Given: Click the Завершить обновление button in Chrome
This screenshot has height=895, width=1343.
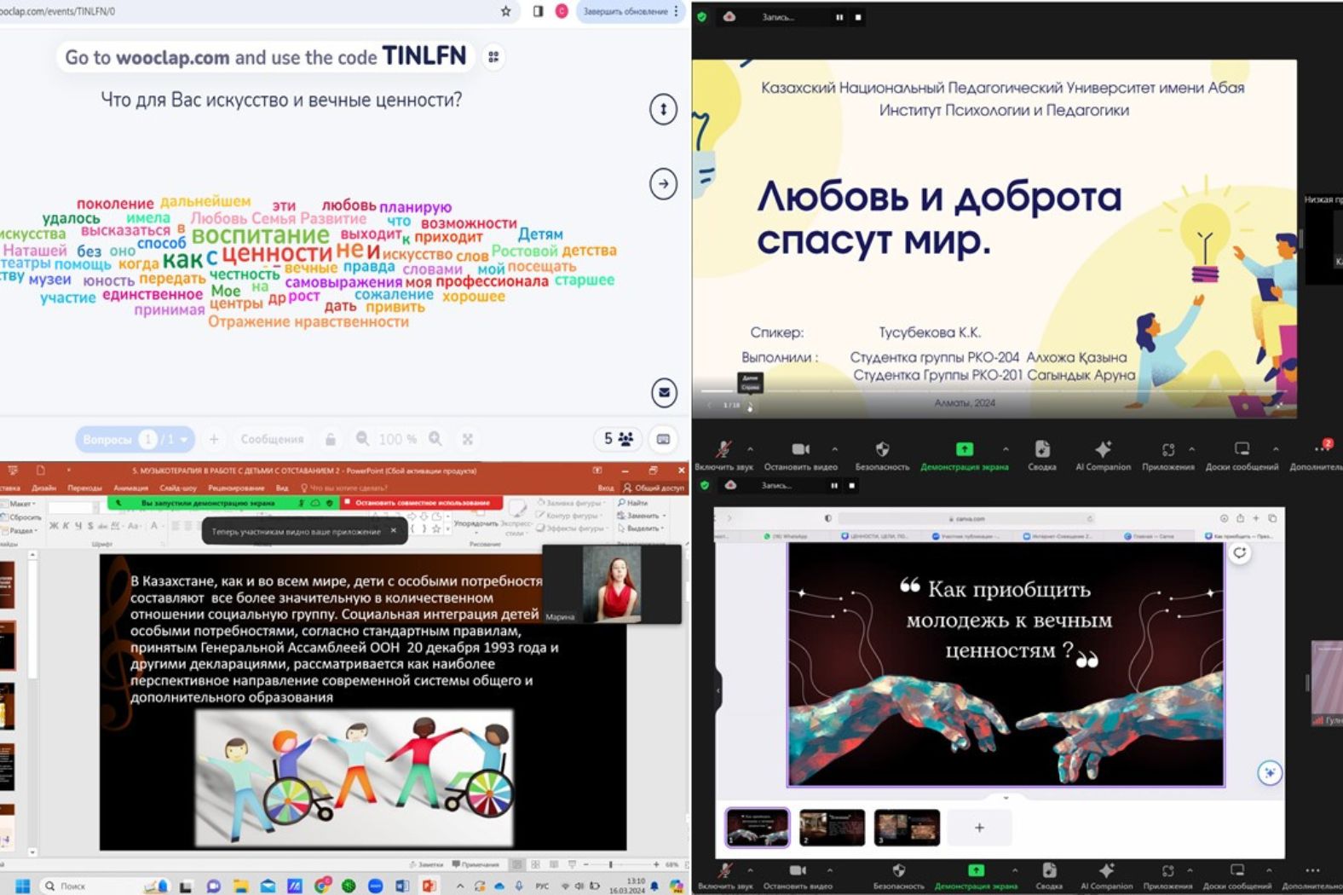Looking at the screenshot, I should [x=625, y=11].
